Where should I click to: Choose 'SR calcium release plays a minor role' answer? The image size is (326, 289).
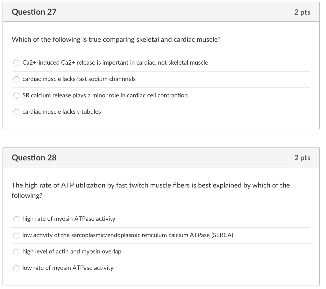point(16,95)
